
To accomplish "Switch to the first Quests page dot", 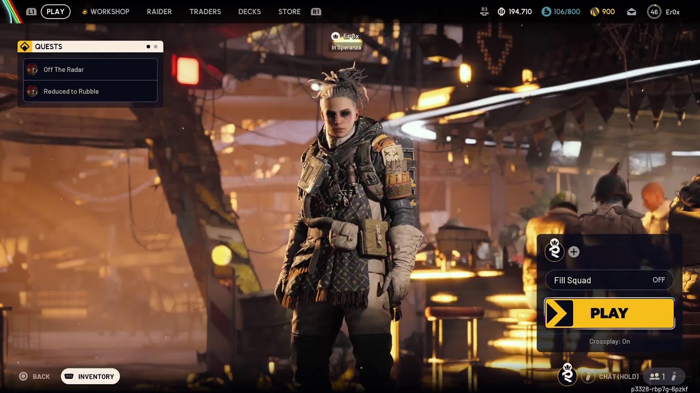I will [x=148, y=46].
